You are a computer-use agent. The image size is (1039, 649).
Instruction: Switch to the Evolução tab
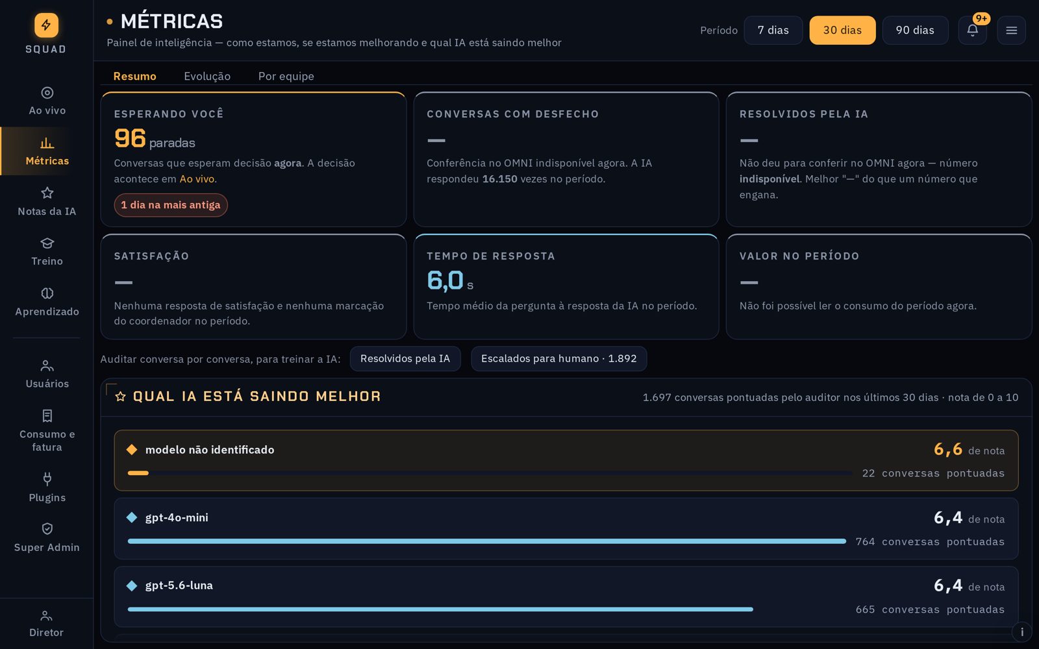pyautogui.click(x=207, y=76)
